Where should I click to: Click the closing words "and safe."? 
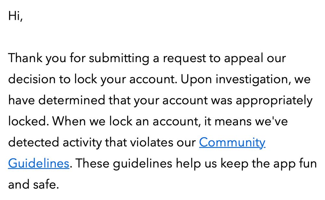pos(33,184)
